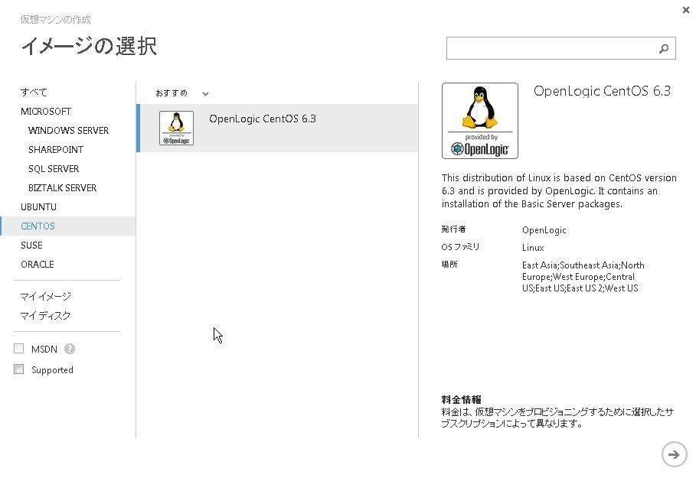
Task: Toggle the Supported checkbox
Action: pyautogui.click(x=18, y=369)
